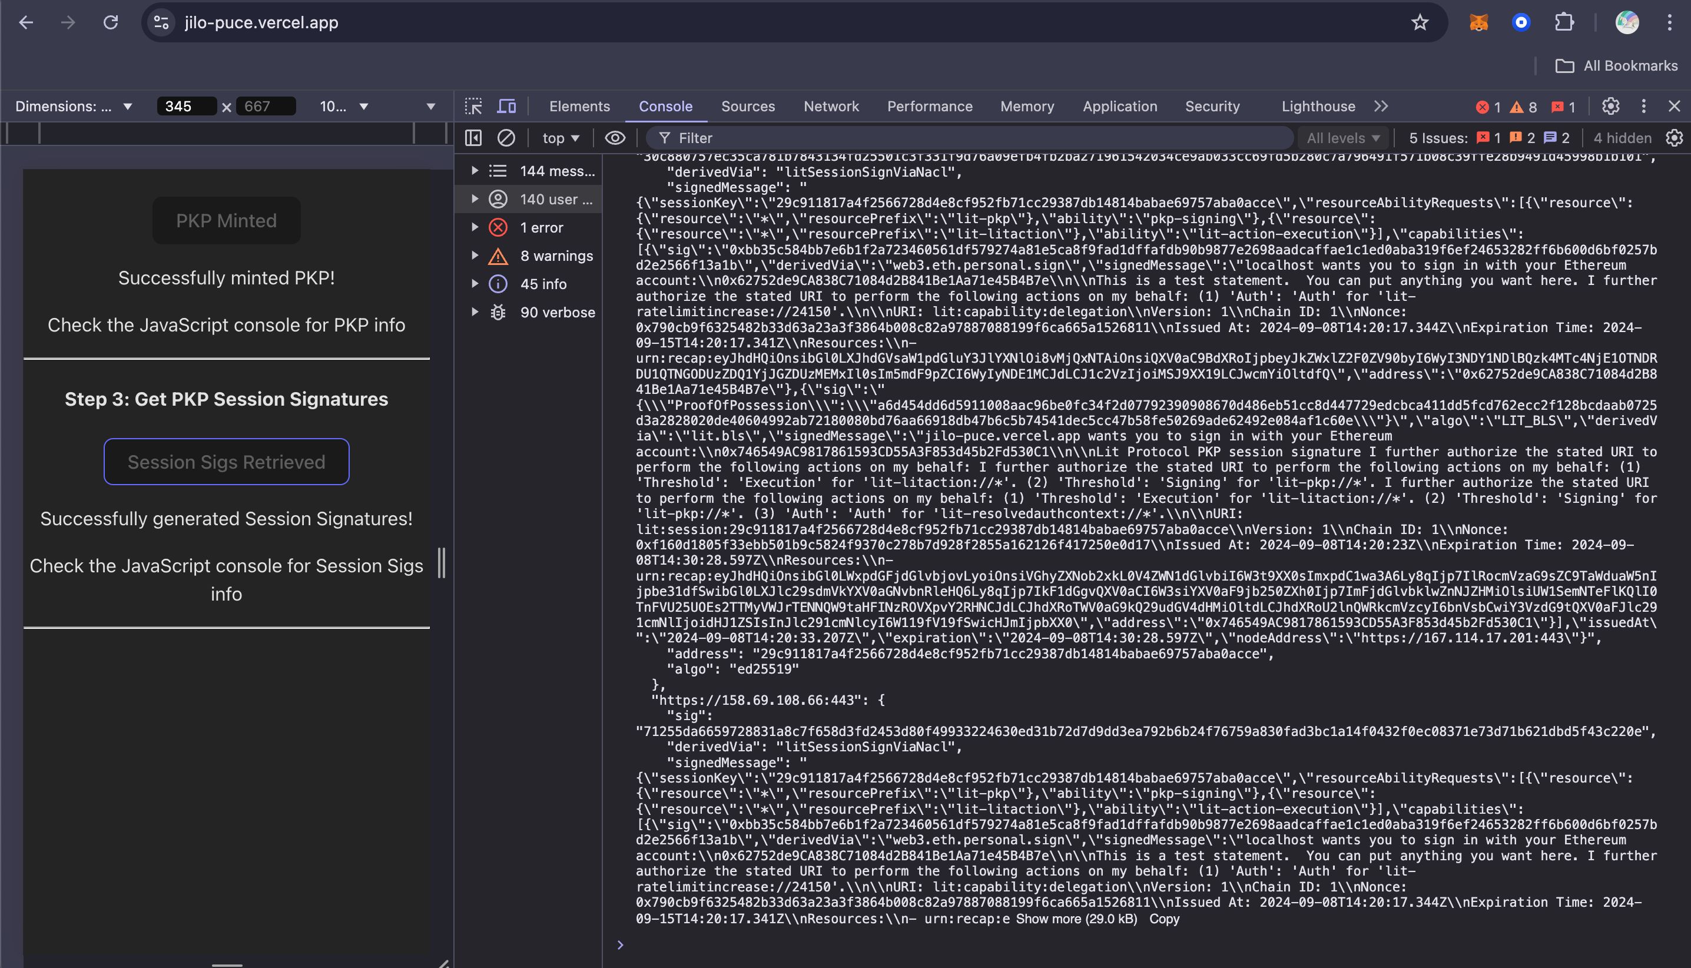
Task: Click the PKP Minted button
Action: pos(226,221)
